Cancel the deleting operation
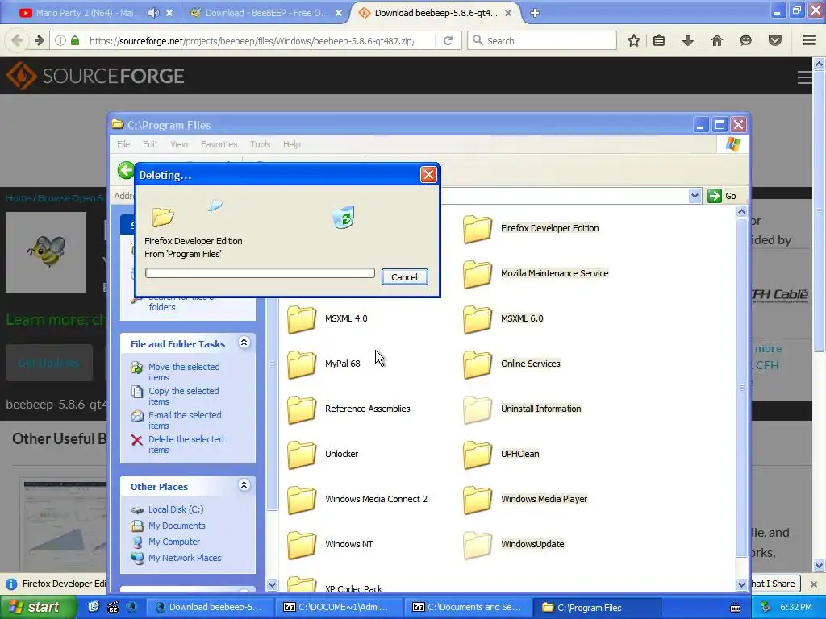This screenshot has width=826, height=619. 404,277
